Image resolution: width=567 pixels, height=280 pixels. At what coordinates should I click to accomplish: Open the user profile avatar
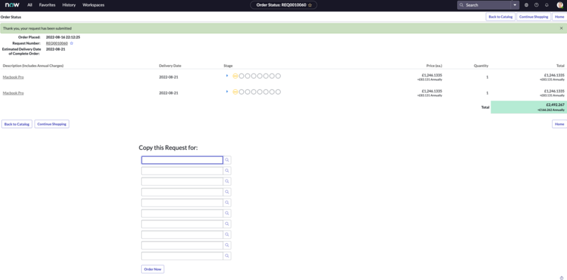click(560, 5)
